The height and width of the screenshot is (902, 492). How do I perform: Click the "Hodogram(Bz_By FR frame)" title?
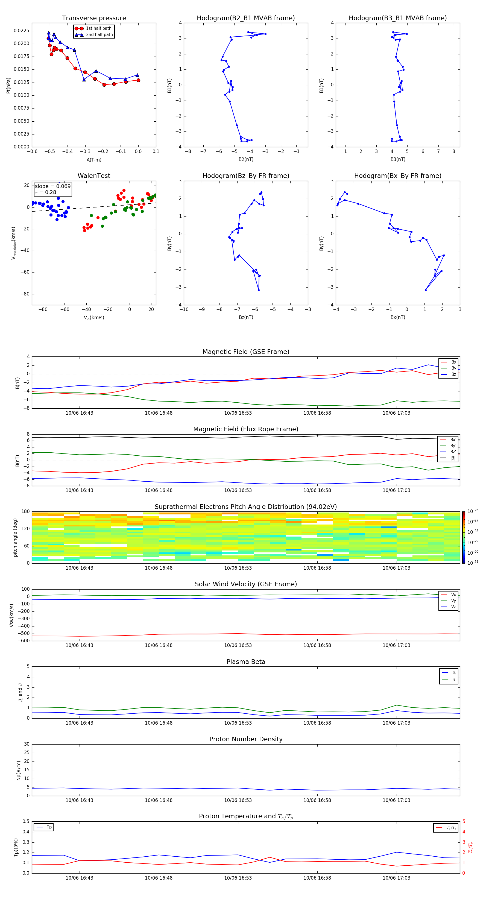coord(246,176)
